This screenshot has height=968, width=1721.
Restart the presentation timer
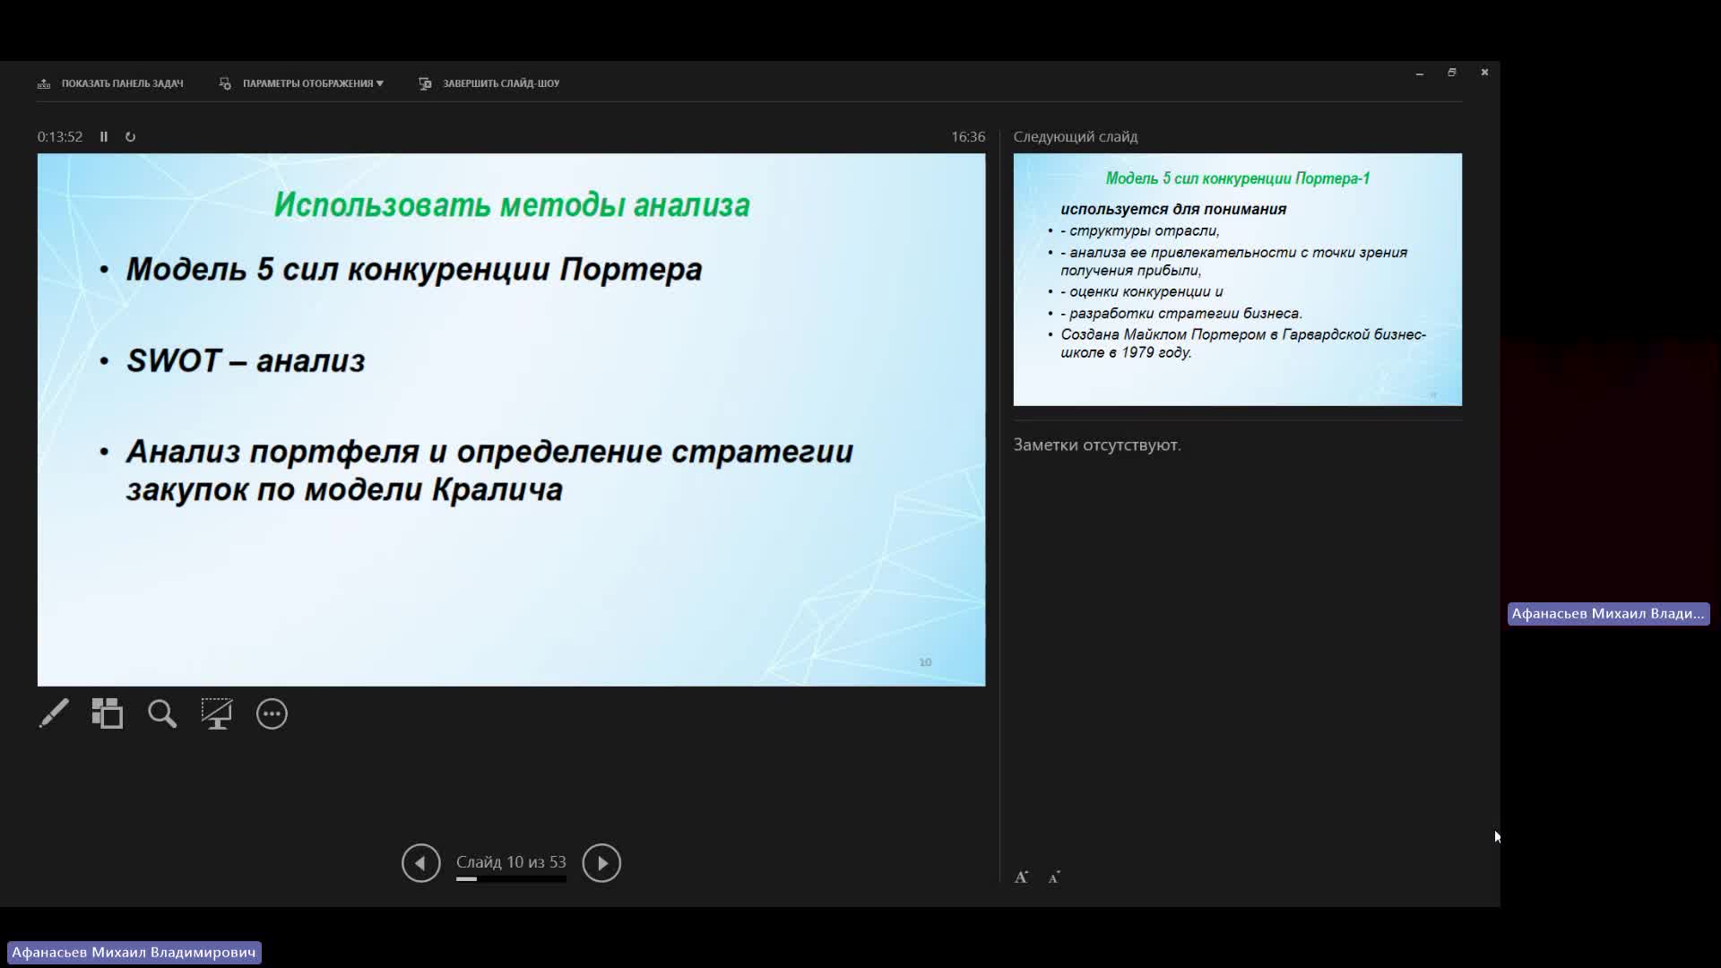(130, 137)
